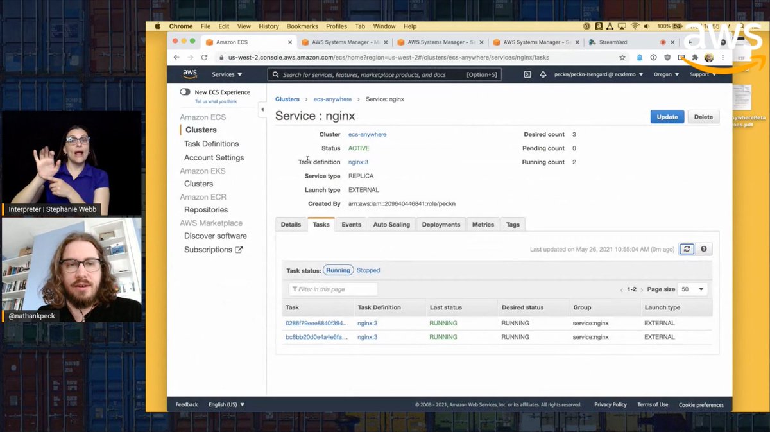Open task 0286f79eee8840f394
The width and height of the screenshot is (770, 432).
click(317, 323)
